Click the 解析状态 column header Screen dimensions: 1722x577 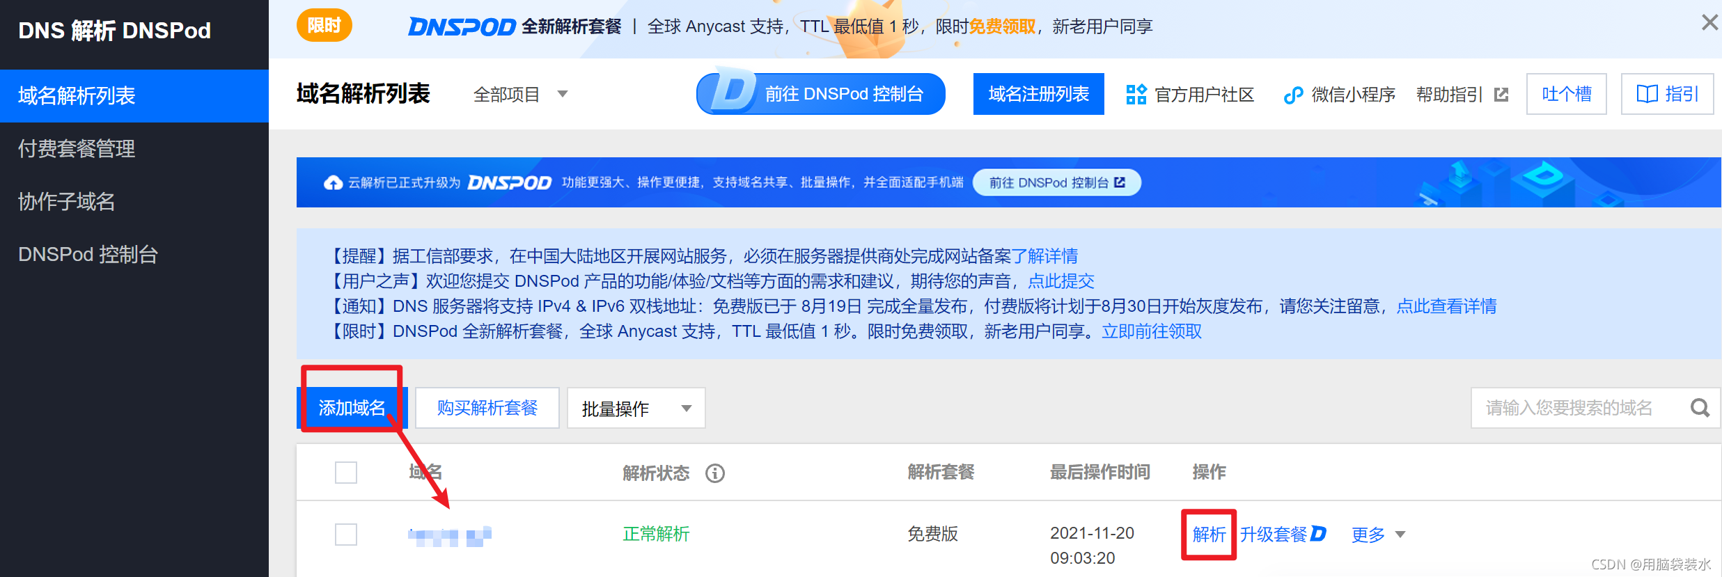[656, 473]
